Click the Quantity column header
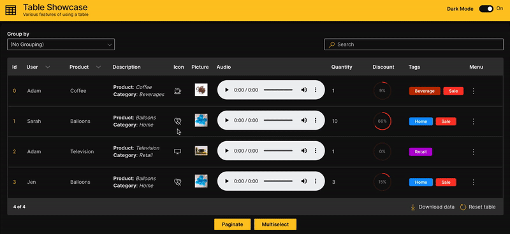 [342, 67]
